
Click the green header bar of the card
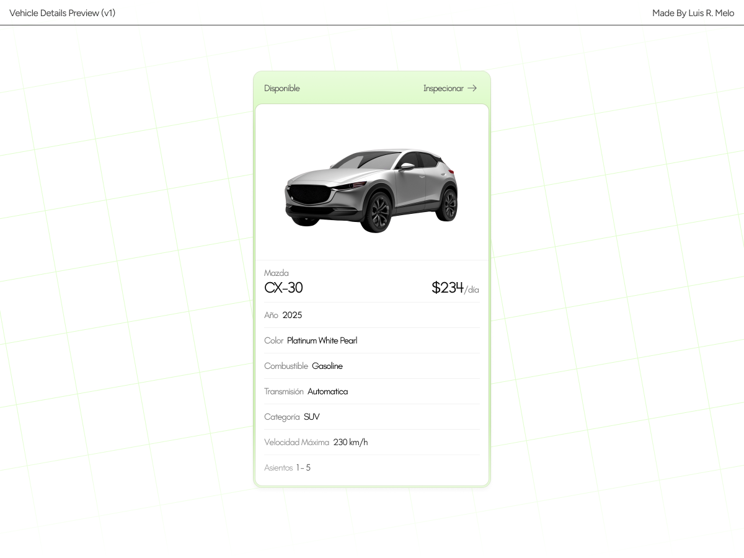[x=372, y=88]
